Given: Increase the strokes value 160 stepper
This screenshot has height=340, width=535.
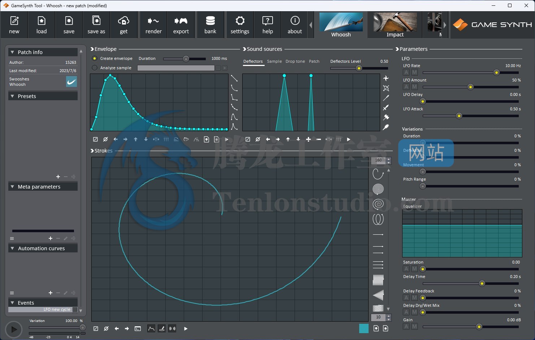Looking at the screenshot, I should point(389,159).
